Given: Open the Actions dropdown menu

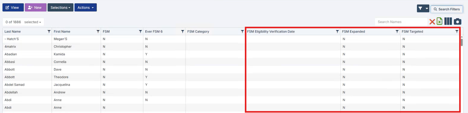Looking at the screenshot, I should (85, 7).
